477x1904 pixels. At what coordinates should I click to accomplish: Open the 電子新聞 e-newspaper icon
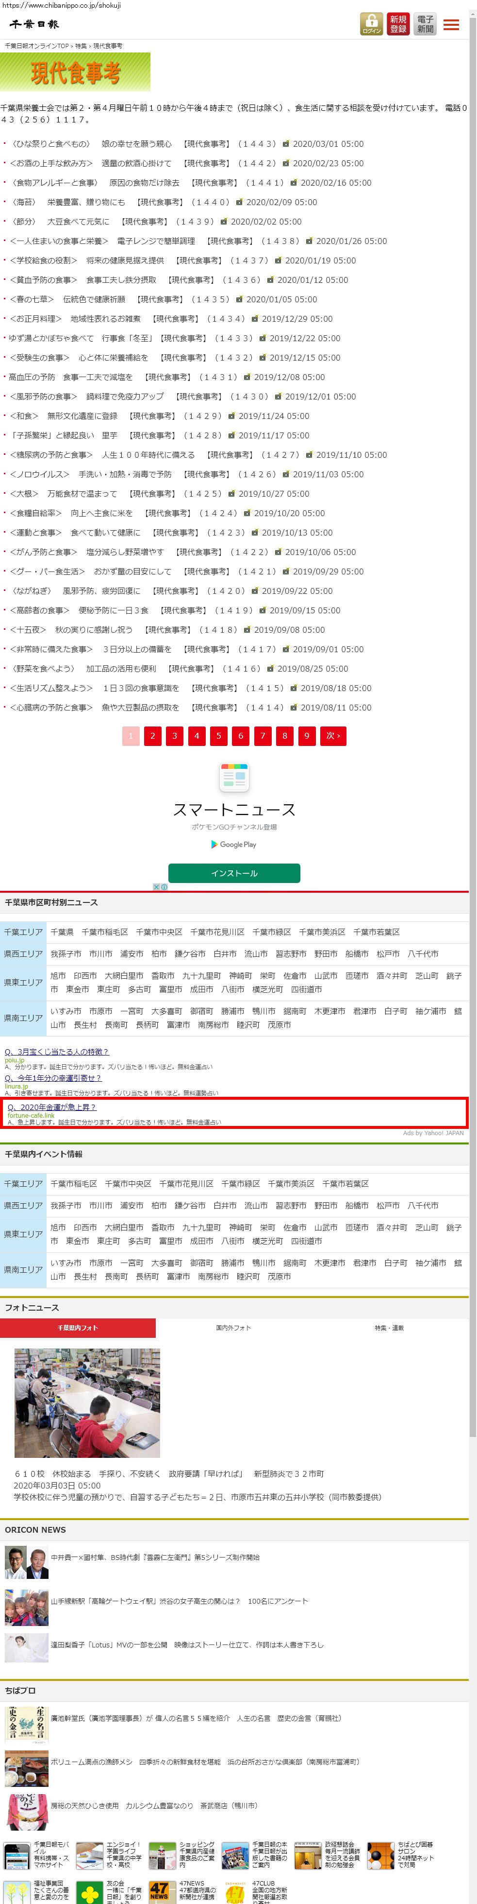click(425, 24)
